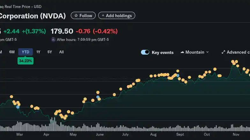Click the after-hours moon icon
Image resolution: width=250 pixels, height=140 pixels.
click(x=53, y=40)
